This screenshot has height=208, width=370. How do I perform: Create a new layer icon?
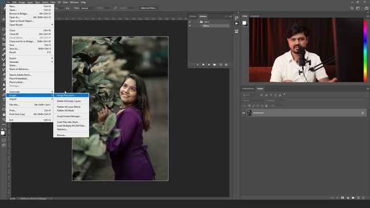point(358,198)
